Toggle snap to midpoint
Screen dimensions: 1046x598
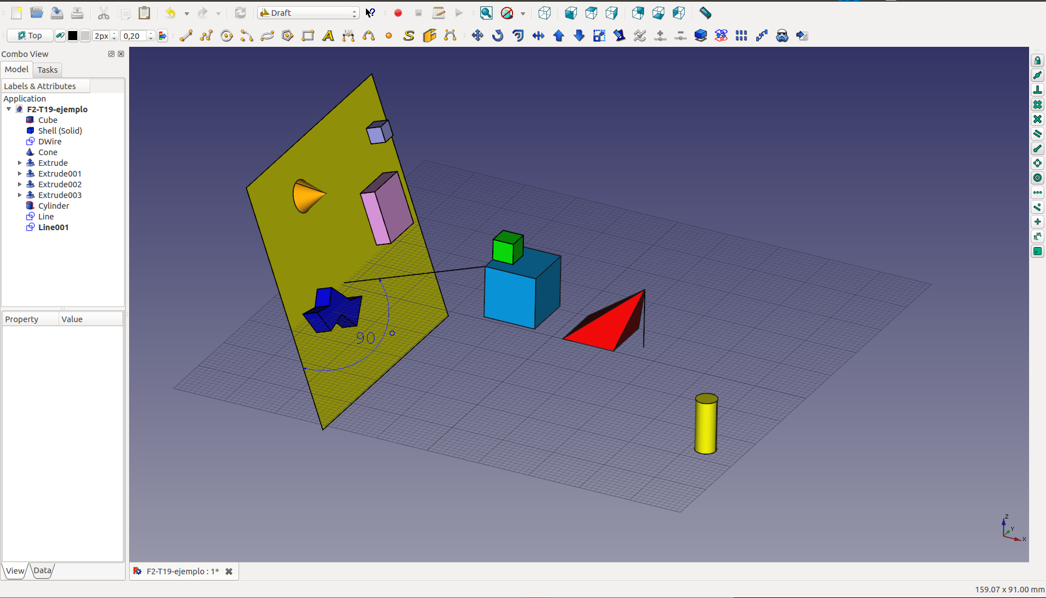(1038, 75)
